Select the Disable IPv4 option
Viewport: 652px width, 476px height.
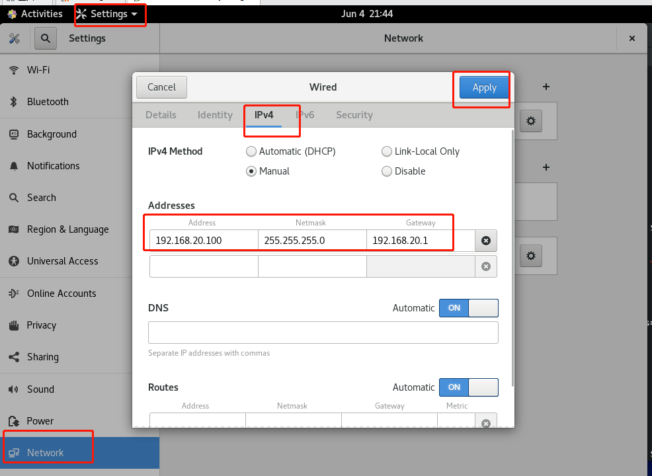[403, 171]
